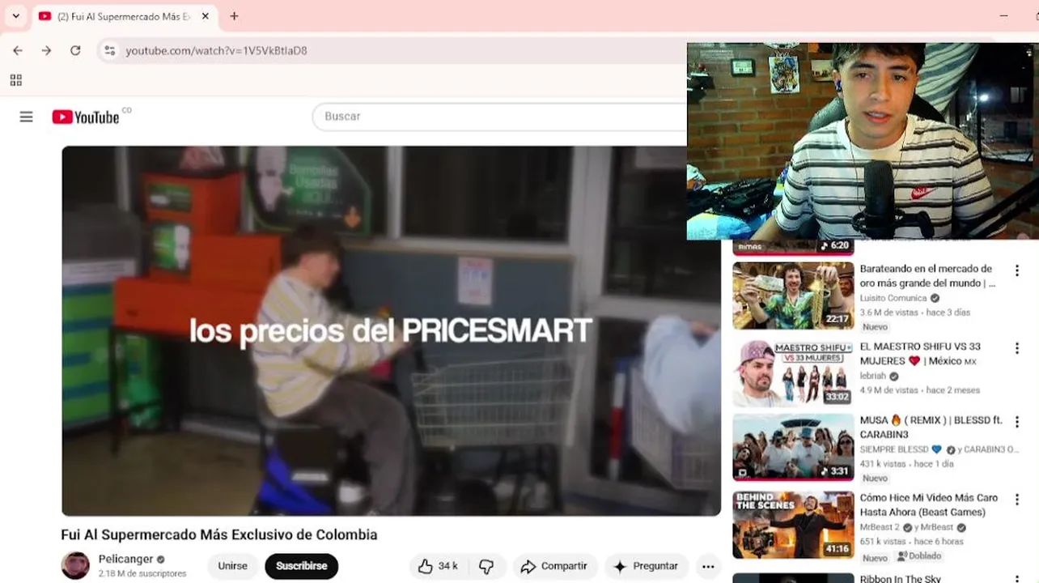This screenshot has width=1039, height=583.
Task: Open Barateando en el mercado thumbnail
Action: (x=793, y=296)
